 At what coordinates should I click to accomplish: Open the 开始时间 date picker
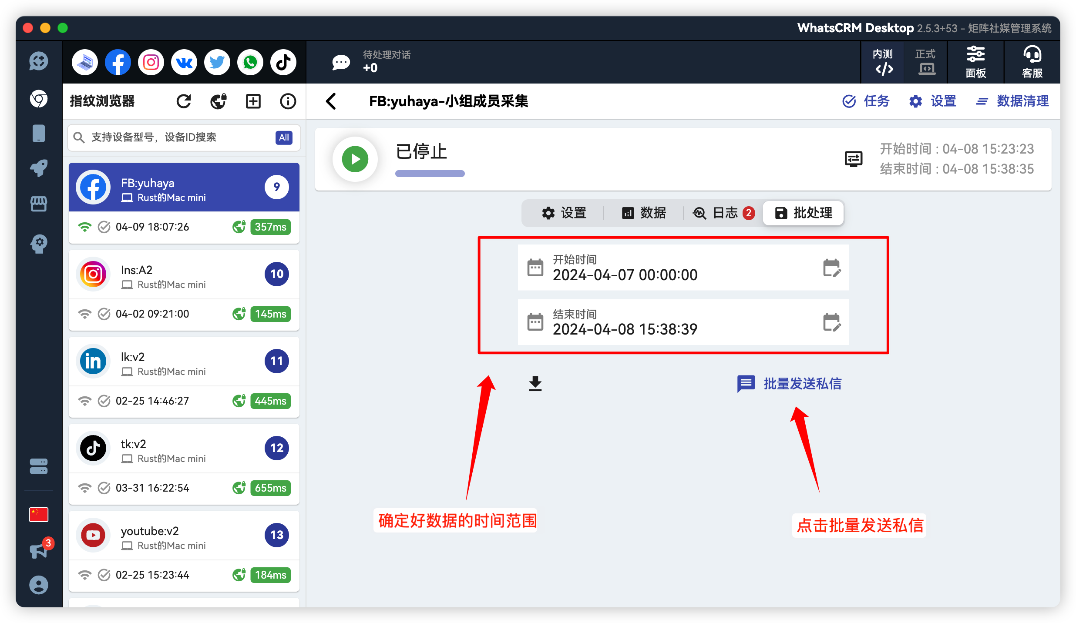tap(831, 268)
